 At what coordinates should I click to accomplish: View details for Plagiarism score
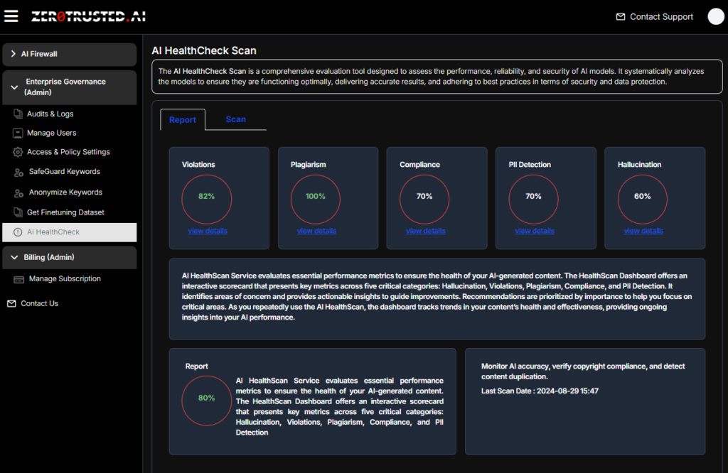coord(316,231)
